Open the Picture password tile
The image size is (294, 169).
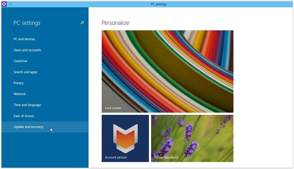coord(192,139)
